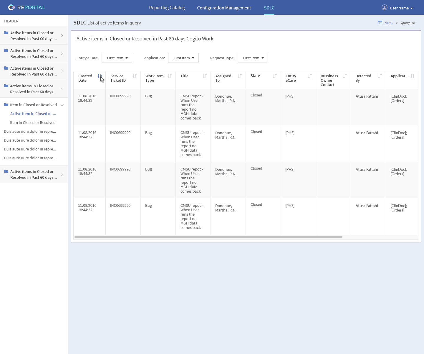Open the Application filter dropdown
This screenshot has height=354, width=424.
coord(183,58)
